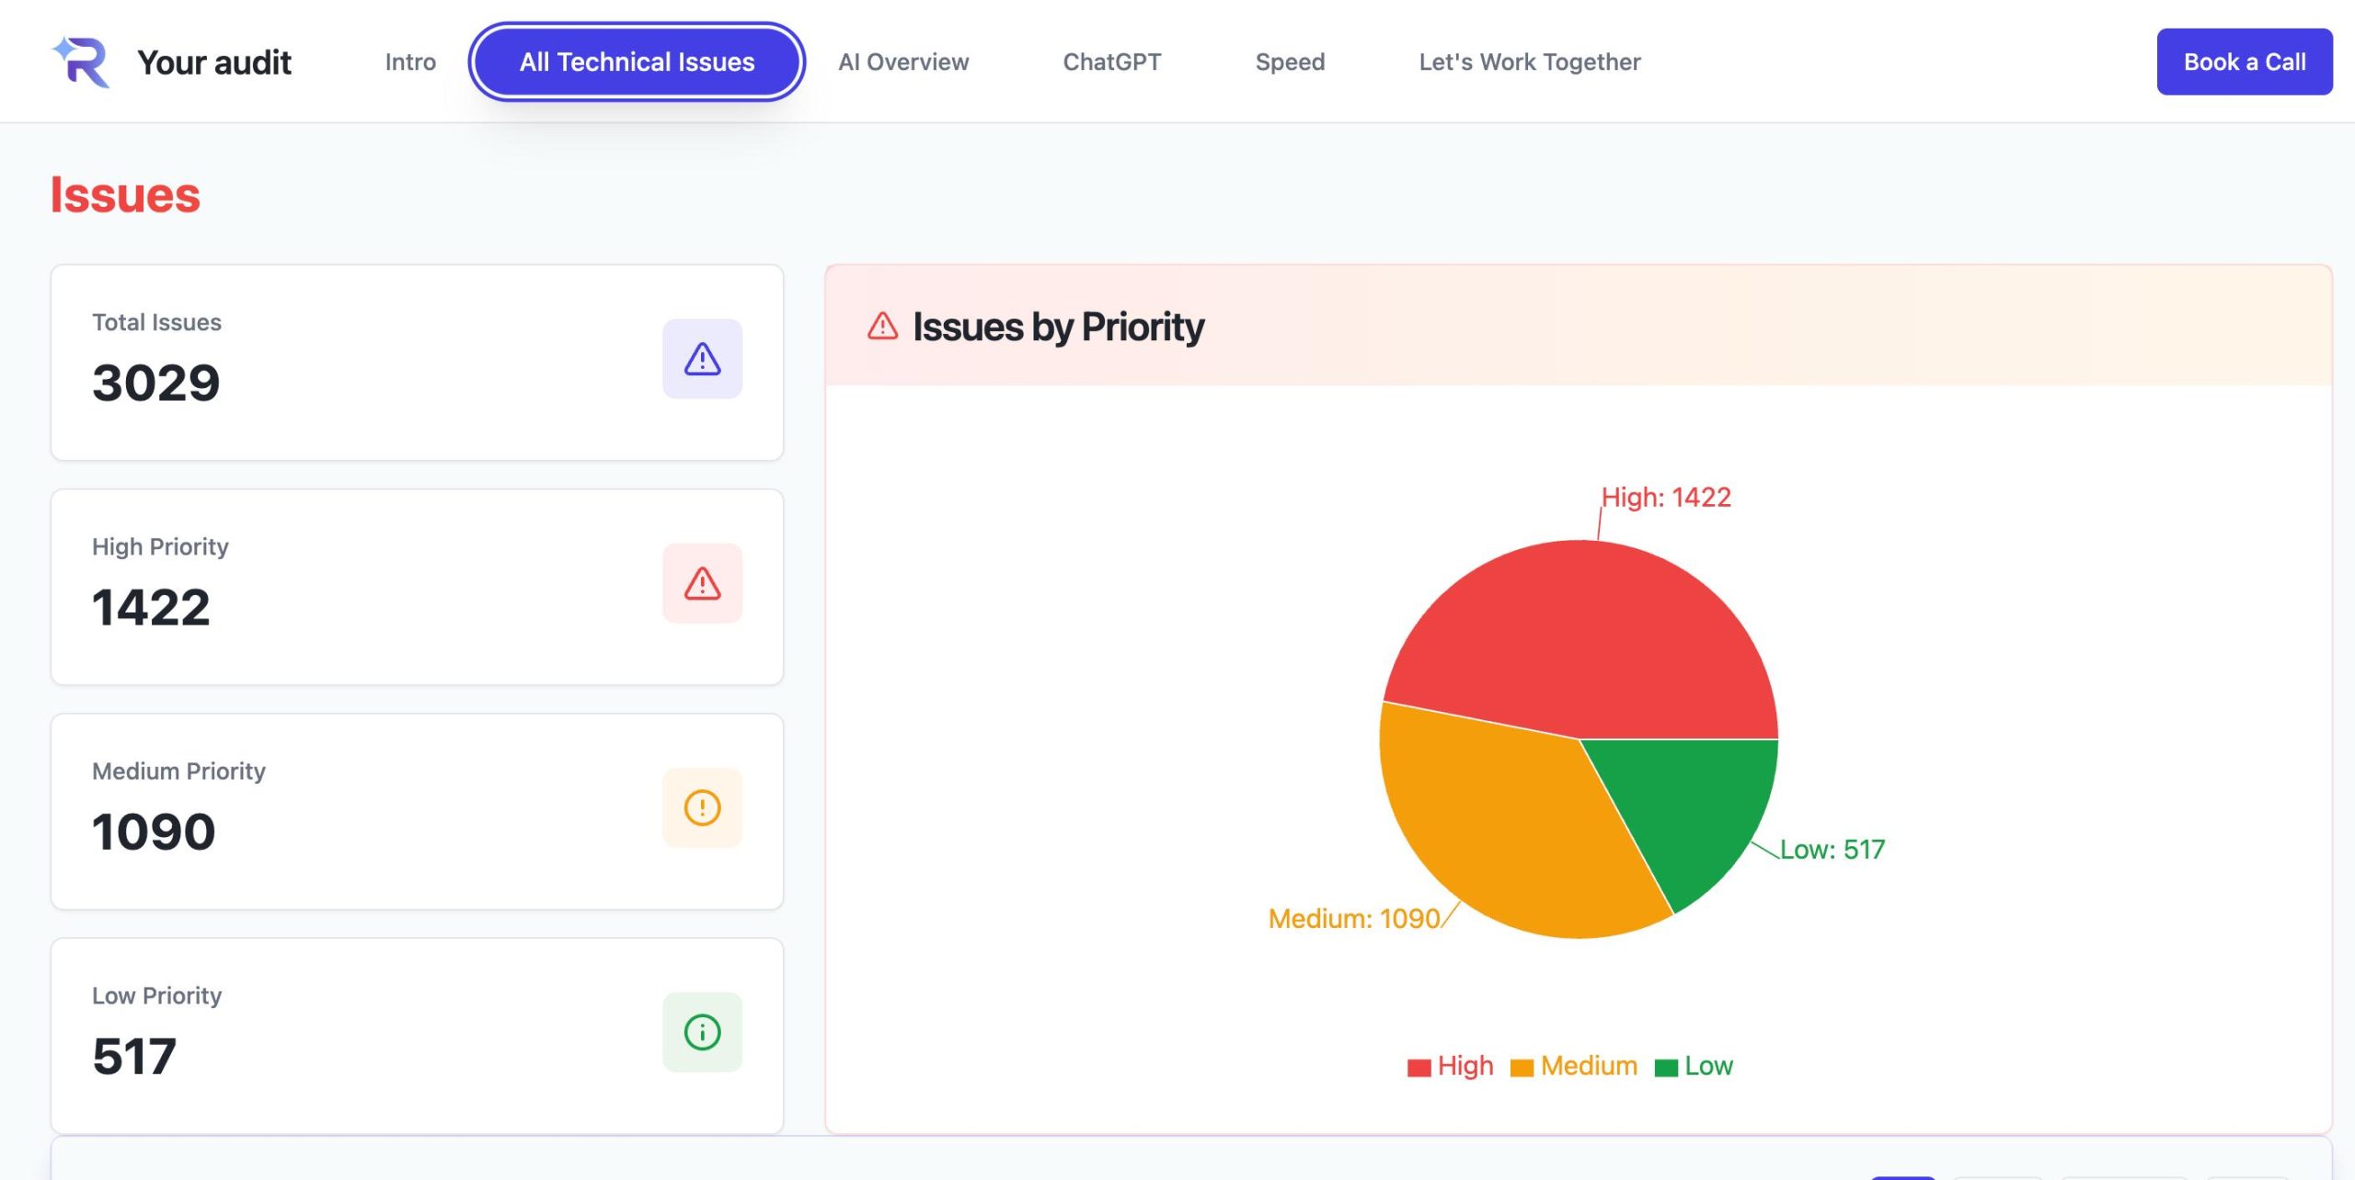Switch to the AI Overview tab
Viewport: 2355px width, 1180px height.
coord(903,62)
